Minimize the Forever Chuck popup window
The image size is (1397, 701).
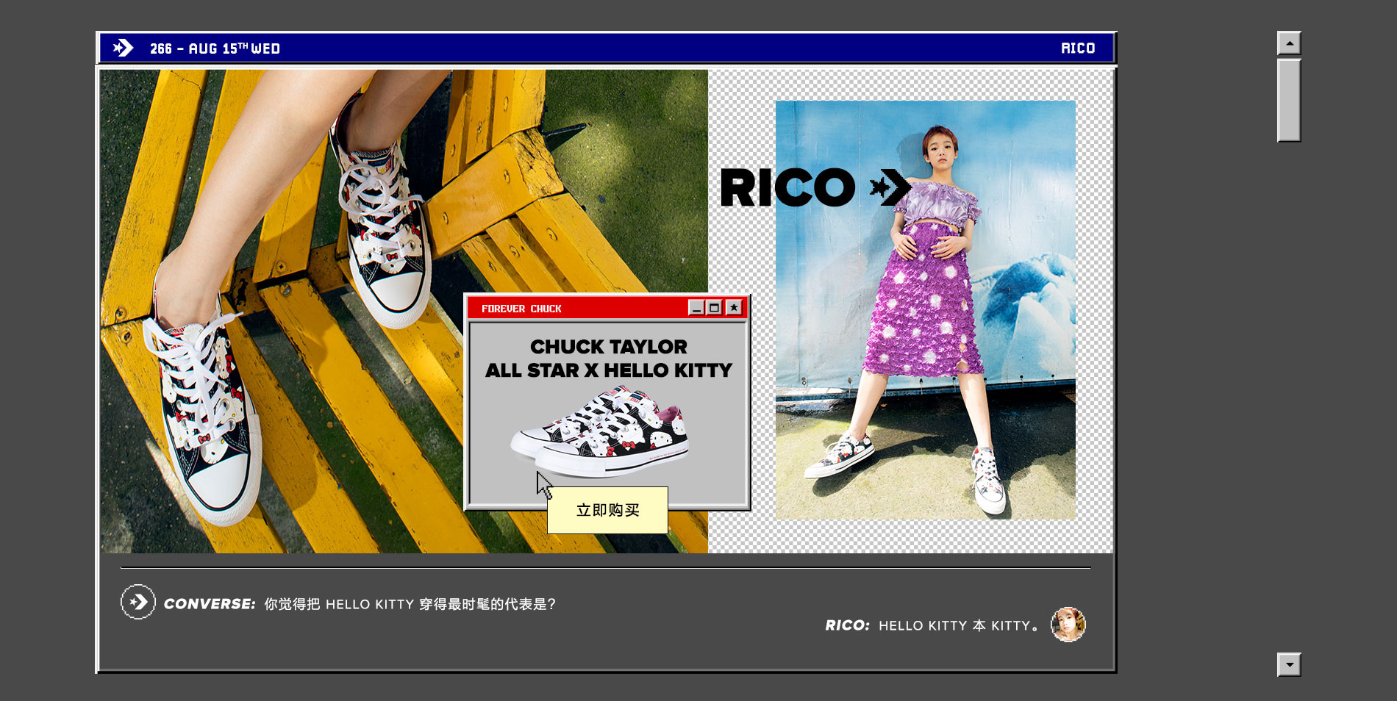coord(696,308)
